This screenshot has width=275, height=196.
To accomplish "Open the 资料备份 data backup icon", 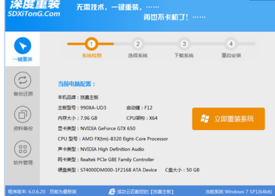I will [x=23, y=114].
